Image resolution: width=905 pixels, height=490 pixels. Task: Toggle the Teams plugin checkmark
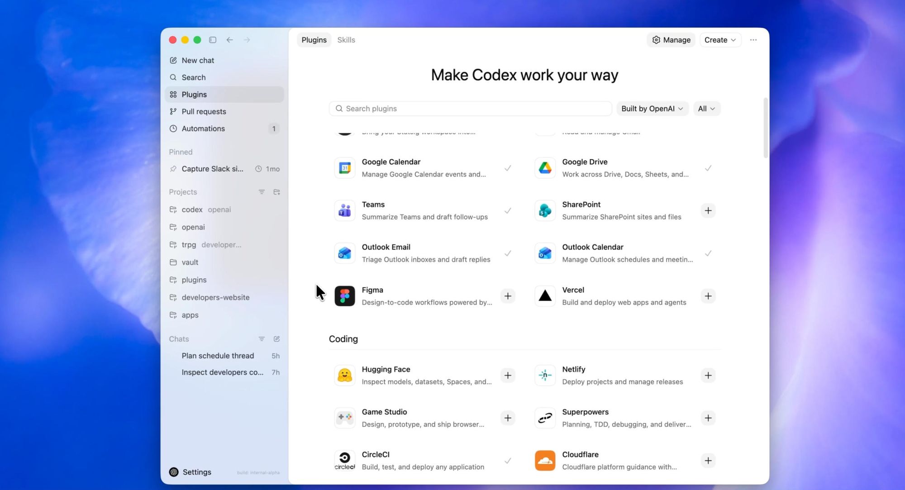coord(508,210)
